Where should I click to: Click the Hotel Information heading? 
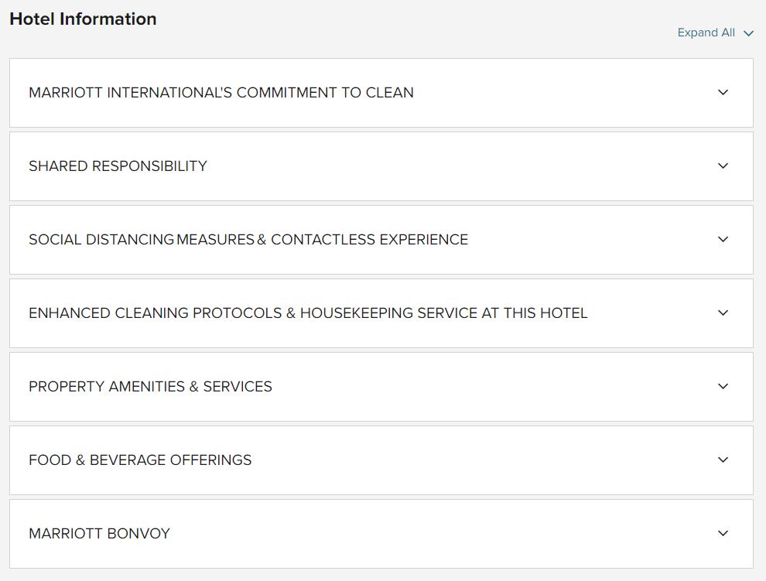(83, 19)
